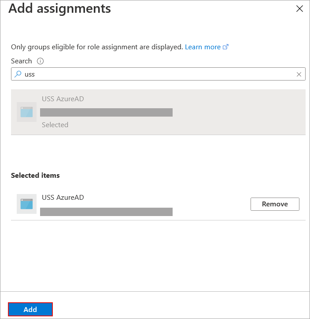Viewport: 310px width, 319px height.
Task: Click the "Selected" status text in result
Action: click(x=55, y=125)
